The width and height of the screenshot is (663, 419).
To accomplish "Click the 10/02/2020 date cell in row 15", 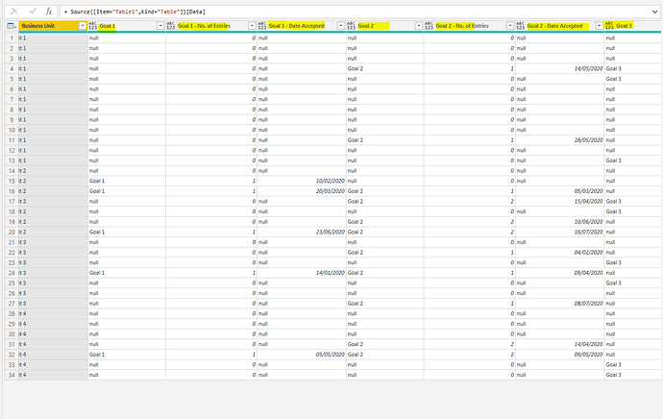I will click(x=302, y=181).
